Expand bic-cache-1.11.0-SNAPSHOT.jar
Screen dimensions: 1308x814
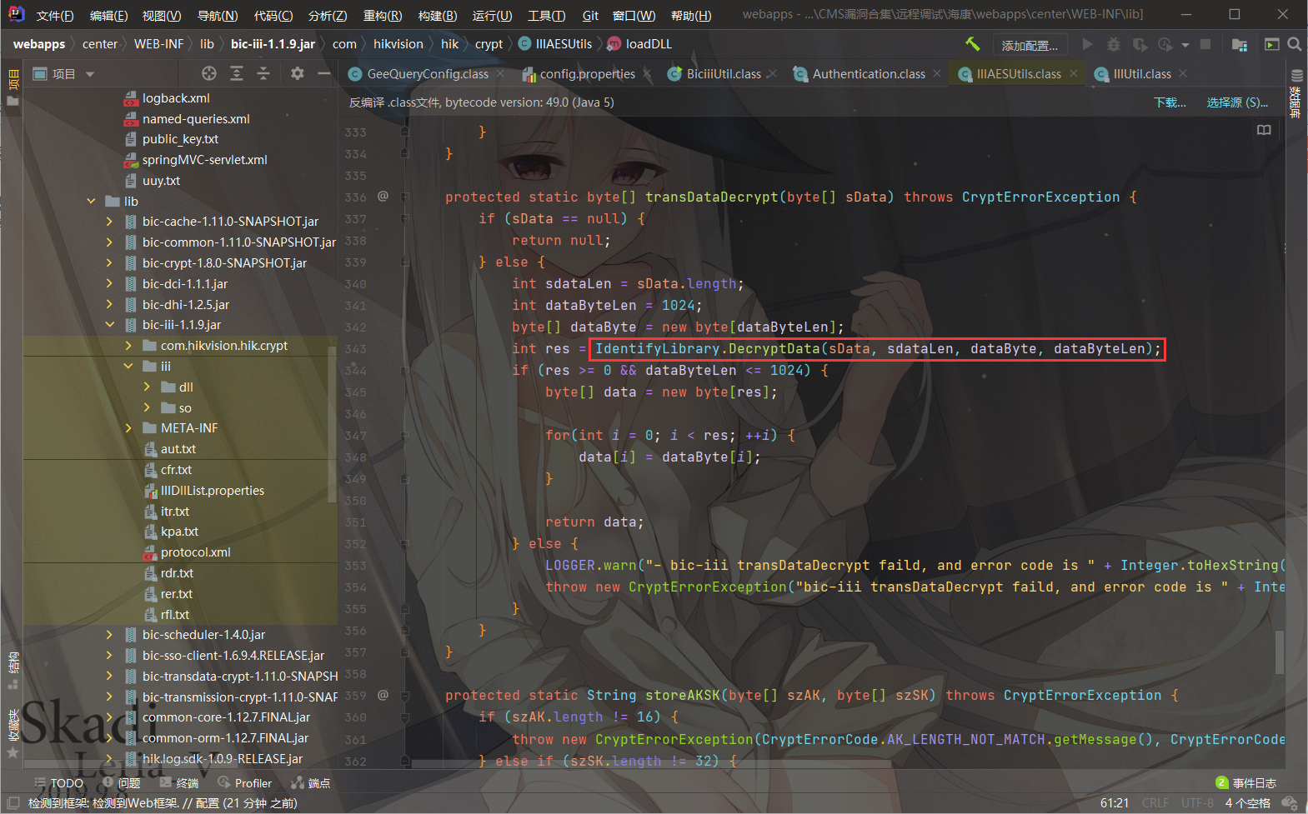point(109,222)
